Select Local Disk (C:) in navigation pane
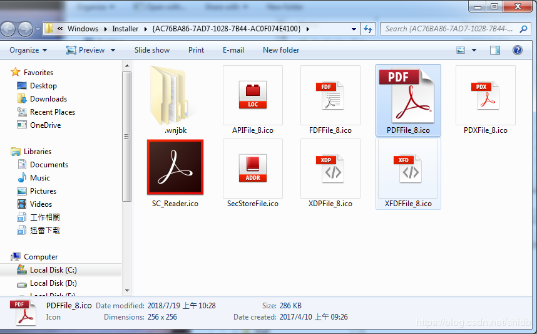 (x=53, y=270)
